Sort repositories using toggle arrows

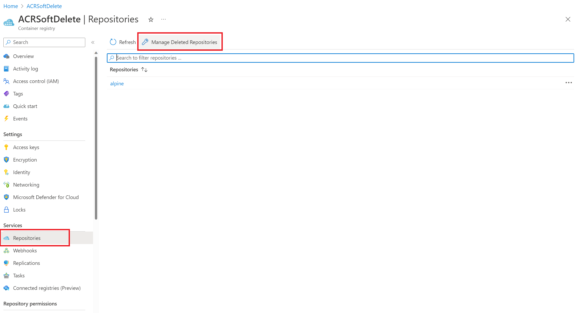(x=144, y=69)
